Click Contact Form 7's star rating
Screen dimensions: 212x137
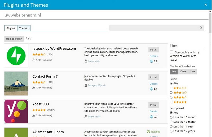point(39,82)
